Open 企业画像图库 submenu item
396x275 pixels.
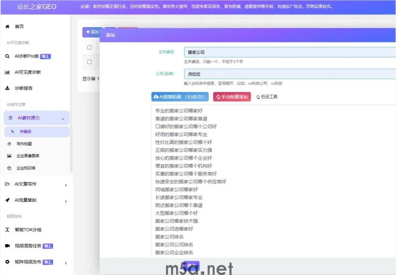tap(28, 156)
